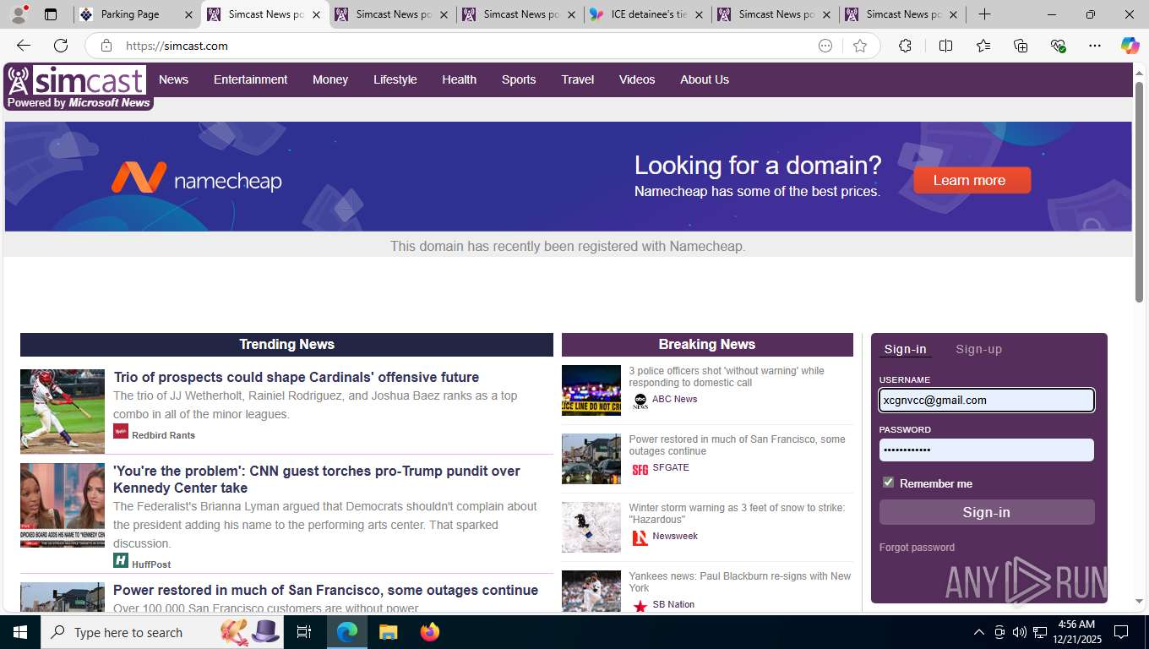Click the Forgot password link

pyautogui.click(x=917, y=548)
